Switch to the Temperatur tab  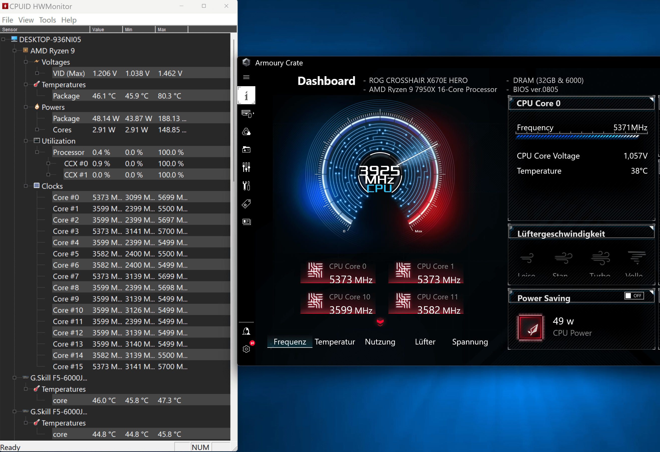[335, 342]
